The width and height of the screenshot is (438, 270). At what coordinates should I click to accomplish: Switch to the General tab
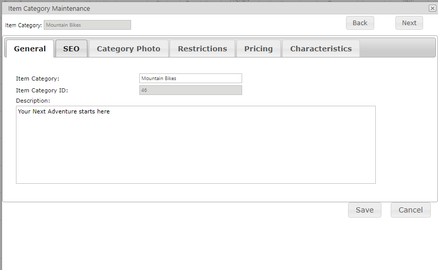(x=30, y=49)
